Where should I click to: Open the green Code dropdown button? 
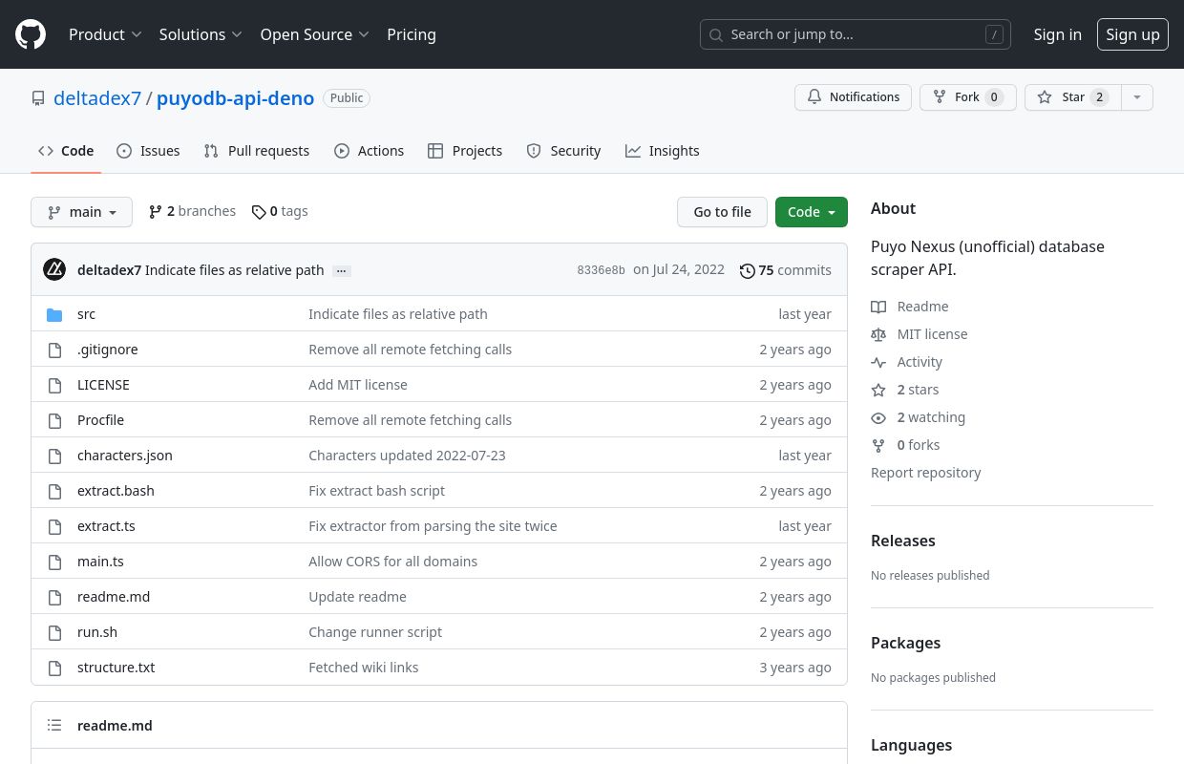point(812,212)
